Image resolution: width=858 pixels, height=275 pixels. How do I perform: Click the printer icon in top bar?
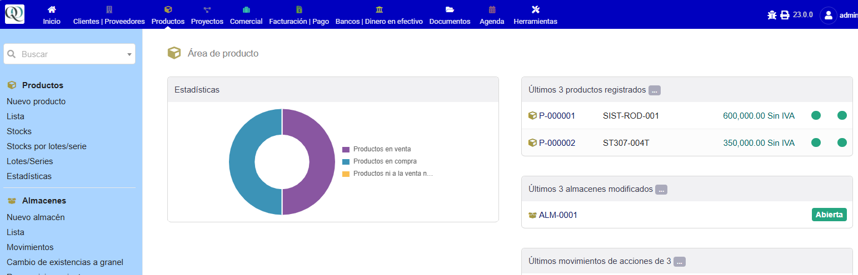(x=785, y=15)
